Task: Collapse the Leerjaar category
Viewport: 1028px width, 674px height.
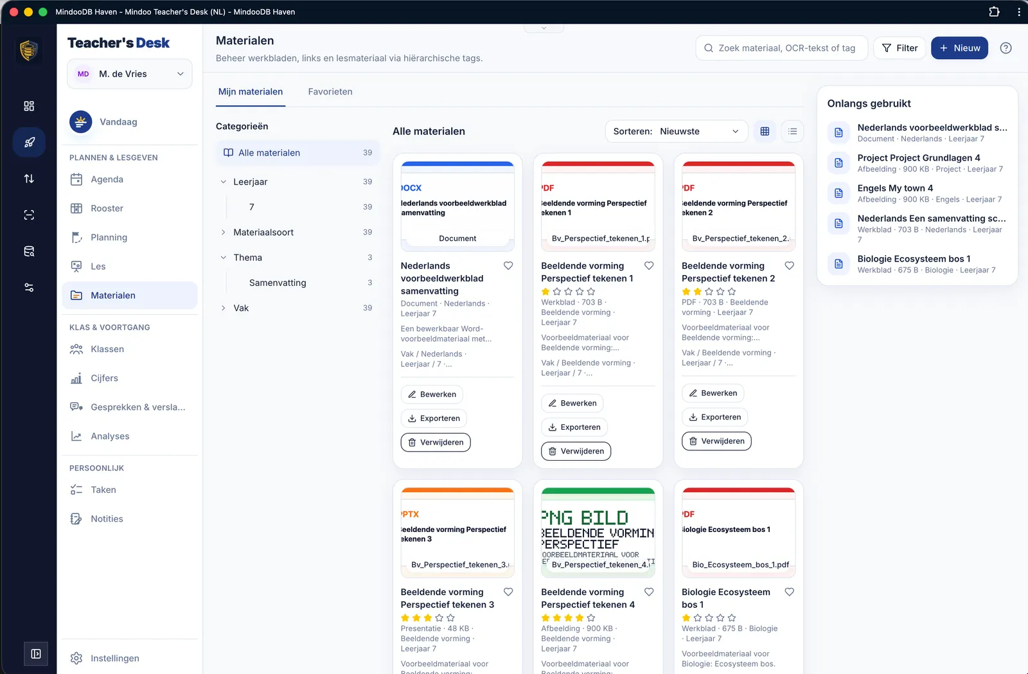Action: [x=224, y=182]
